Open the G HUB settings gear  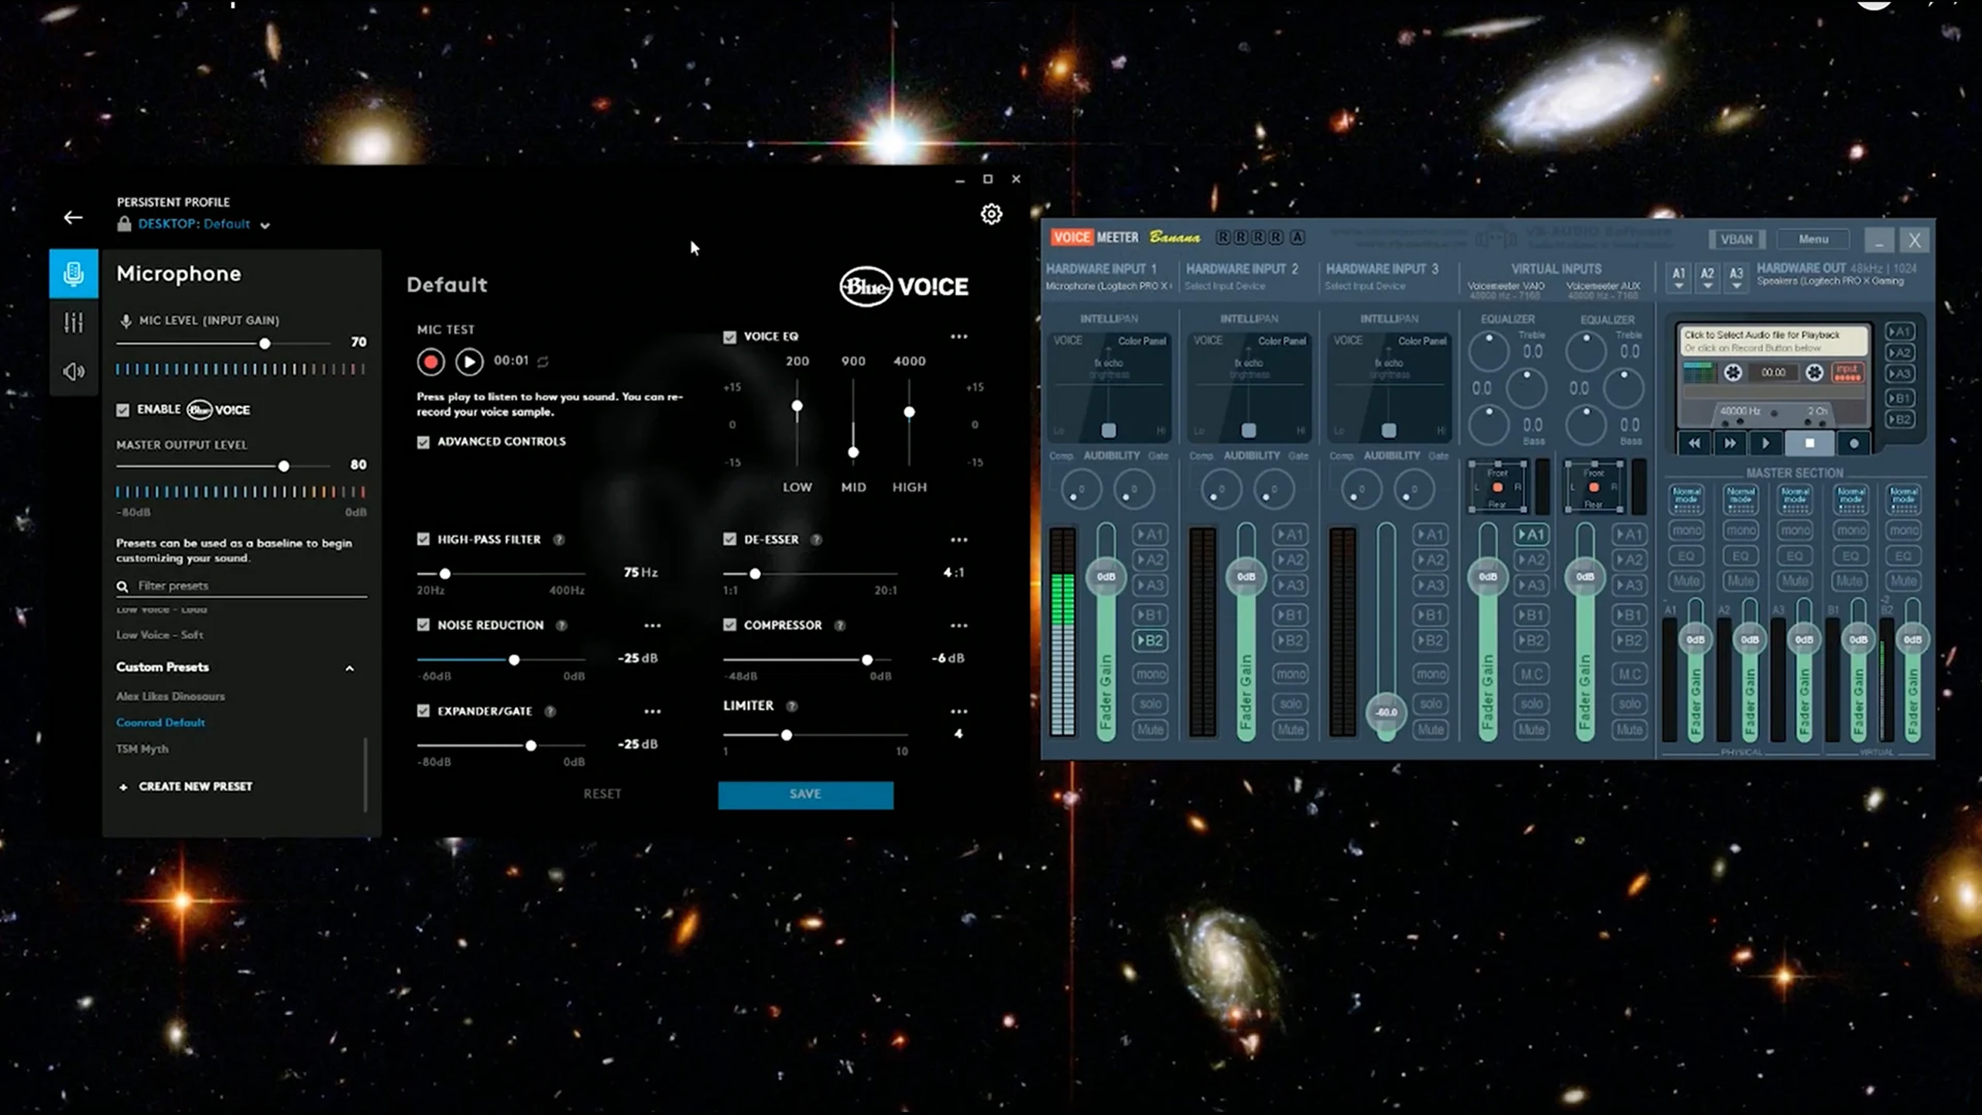[991, 214]
